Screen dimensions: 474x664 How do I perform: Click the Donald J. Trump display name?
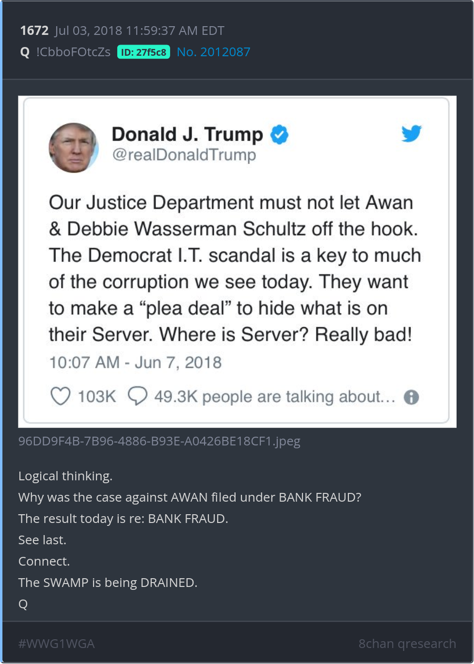pos(188,134)
